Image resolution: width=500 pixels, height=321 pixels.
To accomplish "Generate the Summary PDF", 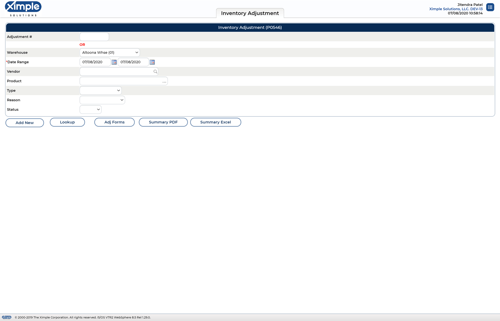I will click(x=163, y=122).
